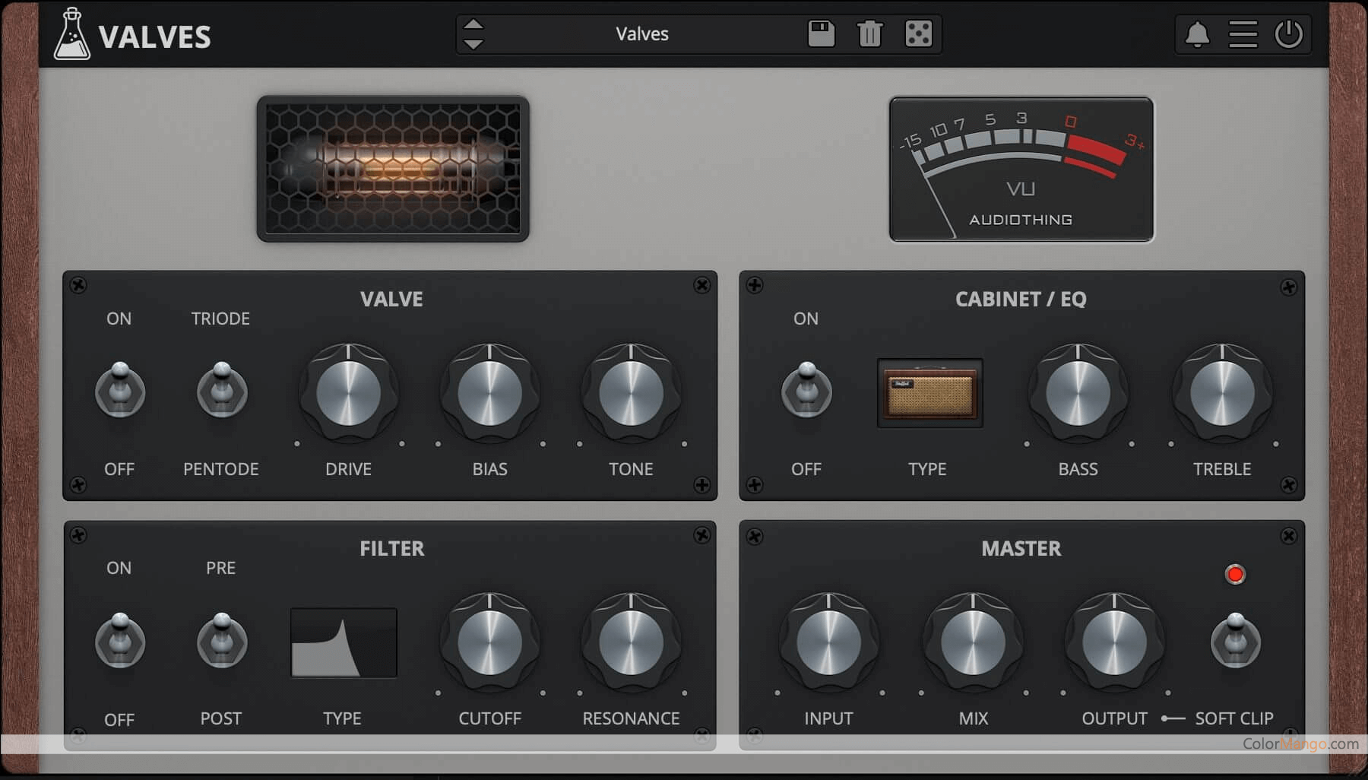Image resolution: width=1368 pixels, height=780 pixels.
Task: Click the filter TYPE curve display
Action: [x=343, y=642]
